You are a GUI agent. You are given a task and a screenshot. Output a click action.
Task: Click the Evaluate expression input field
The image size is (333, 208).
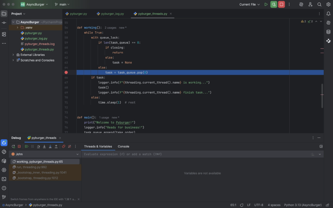coord(195,154)
